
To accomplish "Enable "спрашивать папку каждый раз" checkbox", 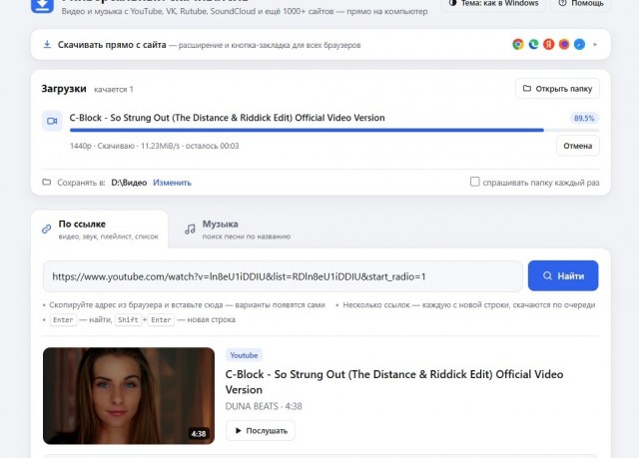I will [x=475, y=182].
